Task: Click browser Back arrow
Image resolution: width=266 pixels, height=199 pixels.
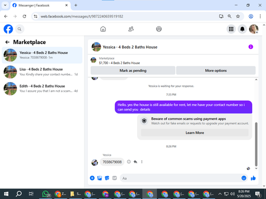Action: click(6, 16)
